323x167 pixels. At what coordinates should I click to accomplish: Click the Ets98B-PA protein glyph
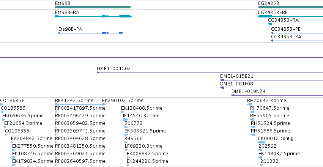[x=91, y=33]
